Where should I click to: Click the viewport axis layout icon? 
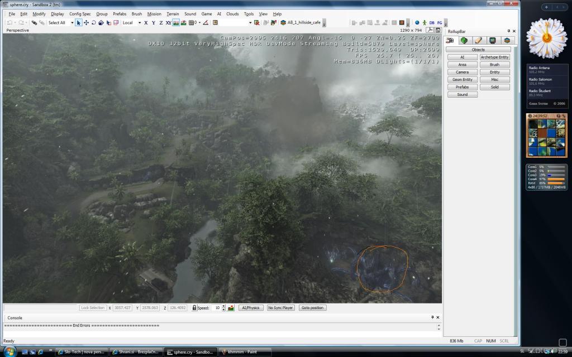pyautogui.click(x=430, y=30)
